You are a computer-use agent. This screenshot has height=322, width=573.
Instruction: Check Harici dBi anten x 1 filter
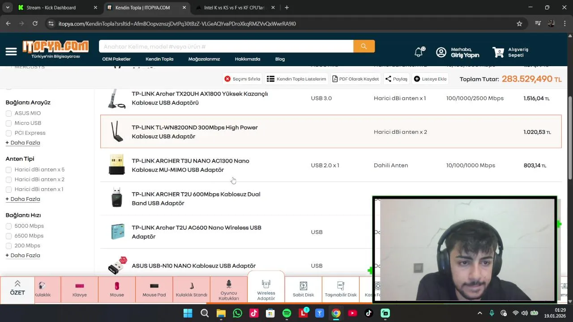point(9,190)
